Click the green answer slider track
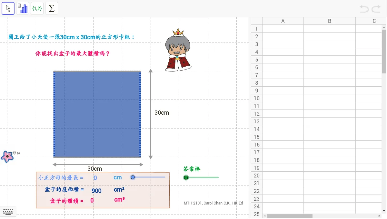 click(x=202, y=177)
